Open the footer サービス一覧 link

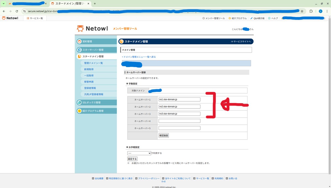tap(202, 178)
